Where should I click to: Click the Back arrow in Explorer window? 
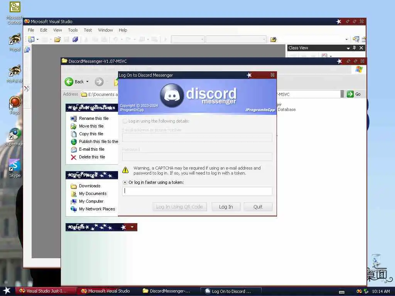(69, 82)
